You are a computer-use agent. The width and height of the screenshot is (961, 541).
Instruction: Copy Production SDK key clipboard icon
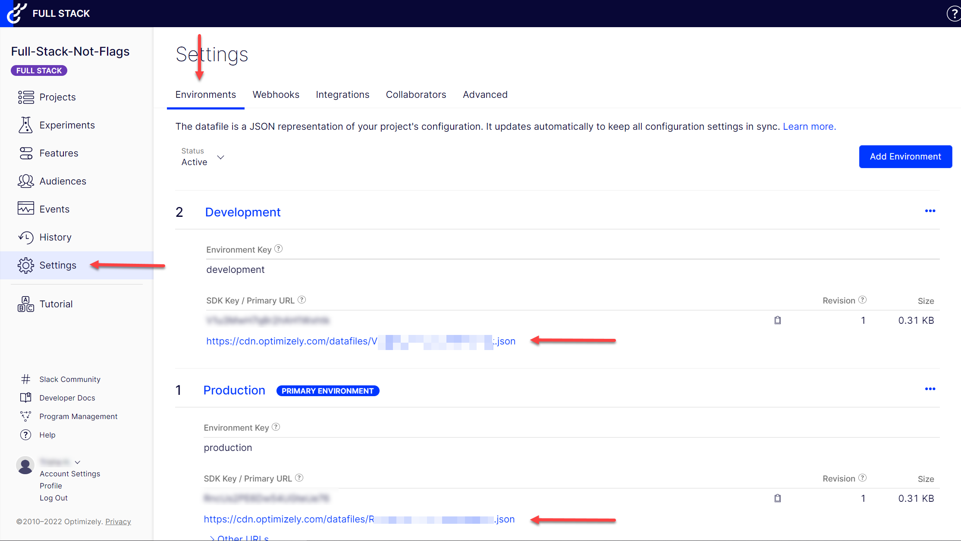click(777, 498)
